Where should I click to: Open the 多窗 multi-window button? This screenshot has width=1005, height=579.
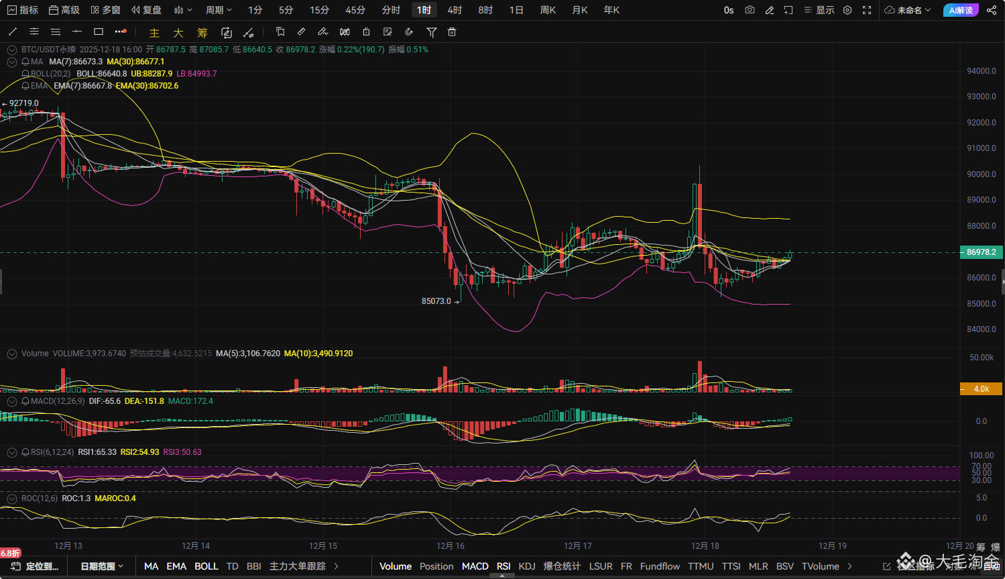click(x=106, y=10)
